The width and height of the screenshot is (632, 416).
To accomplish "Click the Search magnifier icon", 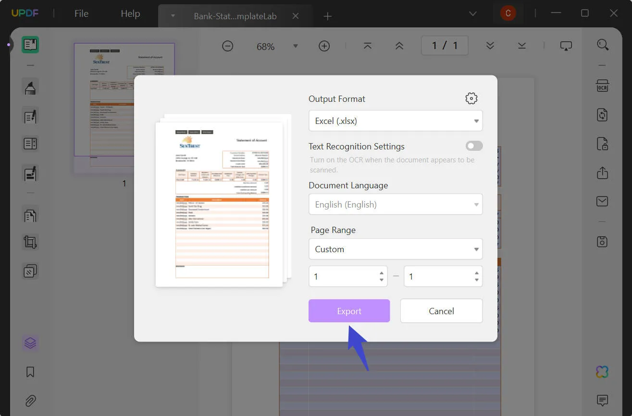I will pyautogui.click(x=603, y=45).
